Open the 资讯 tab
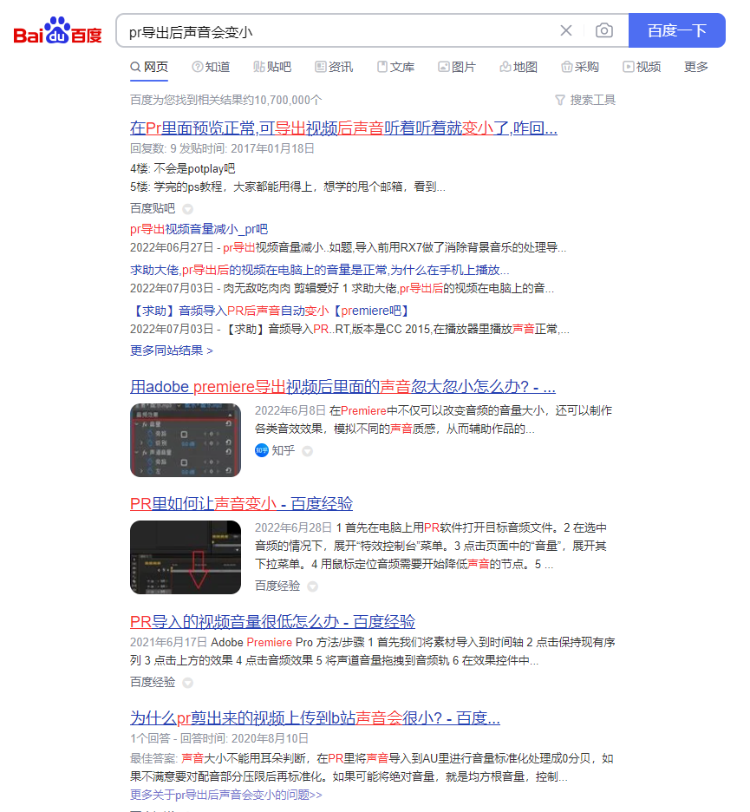 [334, 67]
